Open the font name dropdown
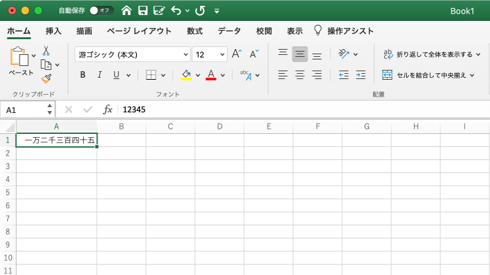The width and height of the screenshot is (490, 275). tap(186, 55)
